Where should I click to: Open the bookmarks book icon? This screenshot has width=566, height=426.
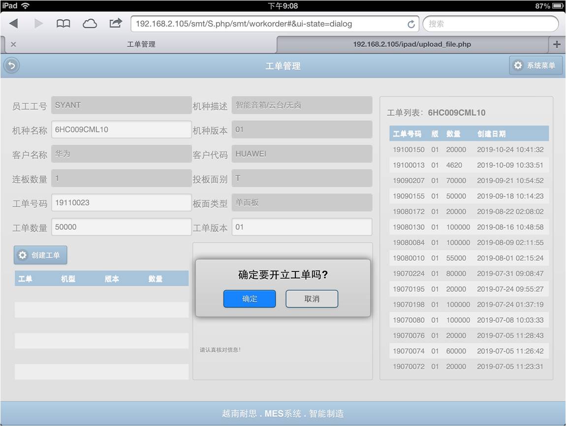(x=63, y=24)
